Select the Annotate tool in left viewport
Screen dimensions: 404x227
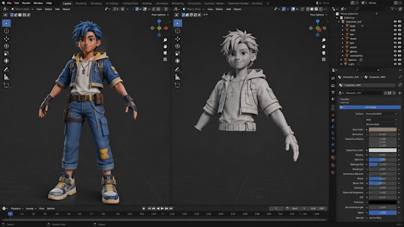7,69
